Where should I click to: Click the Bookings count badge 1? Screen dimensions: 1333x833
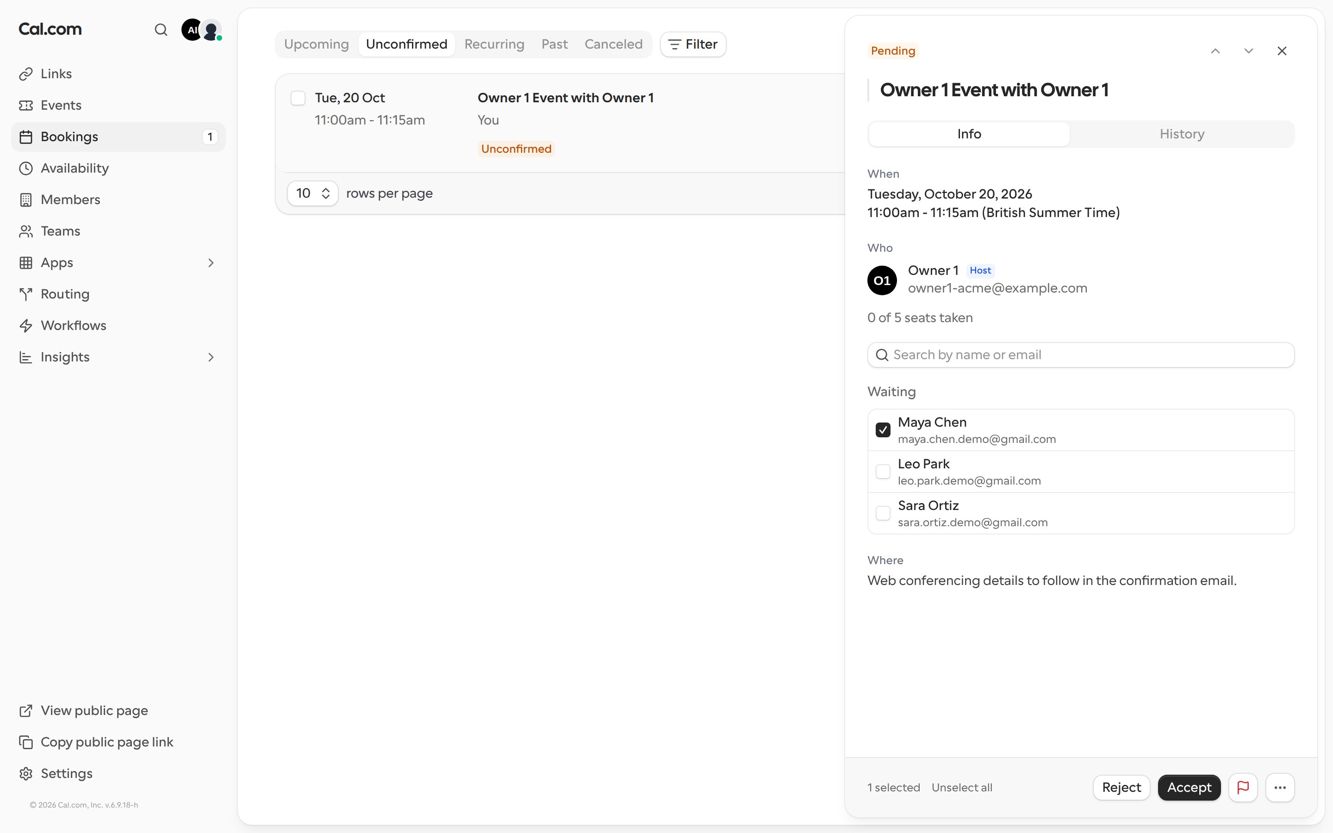pos(210,137)
